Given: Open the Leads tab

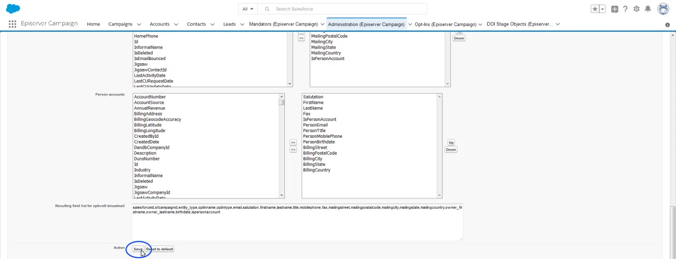Looking at the screenshot, I should [229, 24].
